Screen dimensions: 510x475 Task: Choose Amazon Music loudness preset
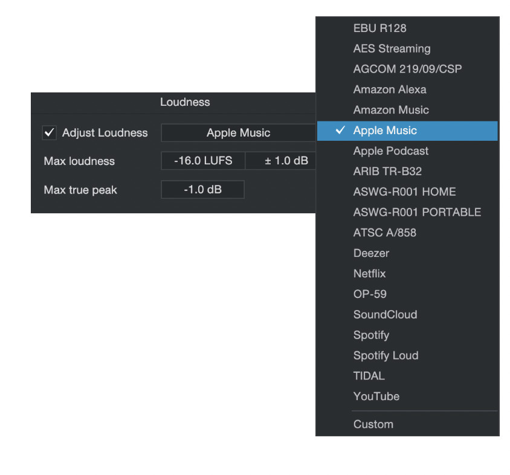(407, 110)
